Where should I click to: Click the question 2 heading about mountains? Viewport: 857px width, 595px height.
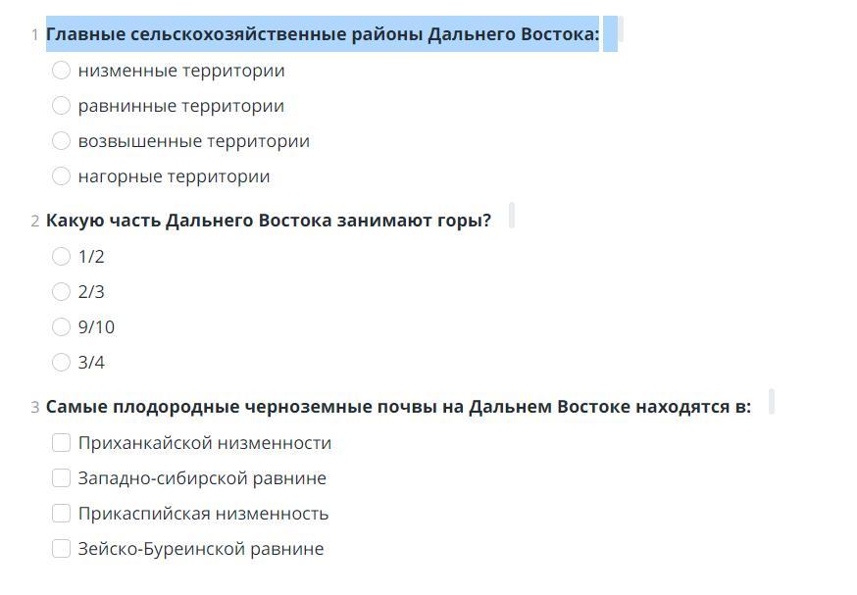click(269, 221)
